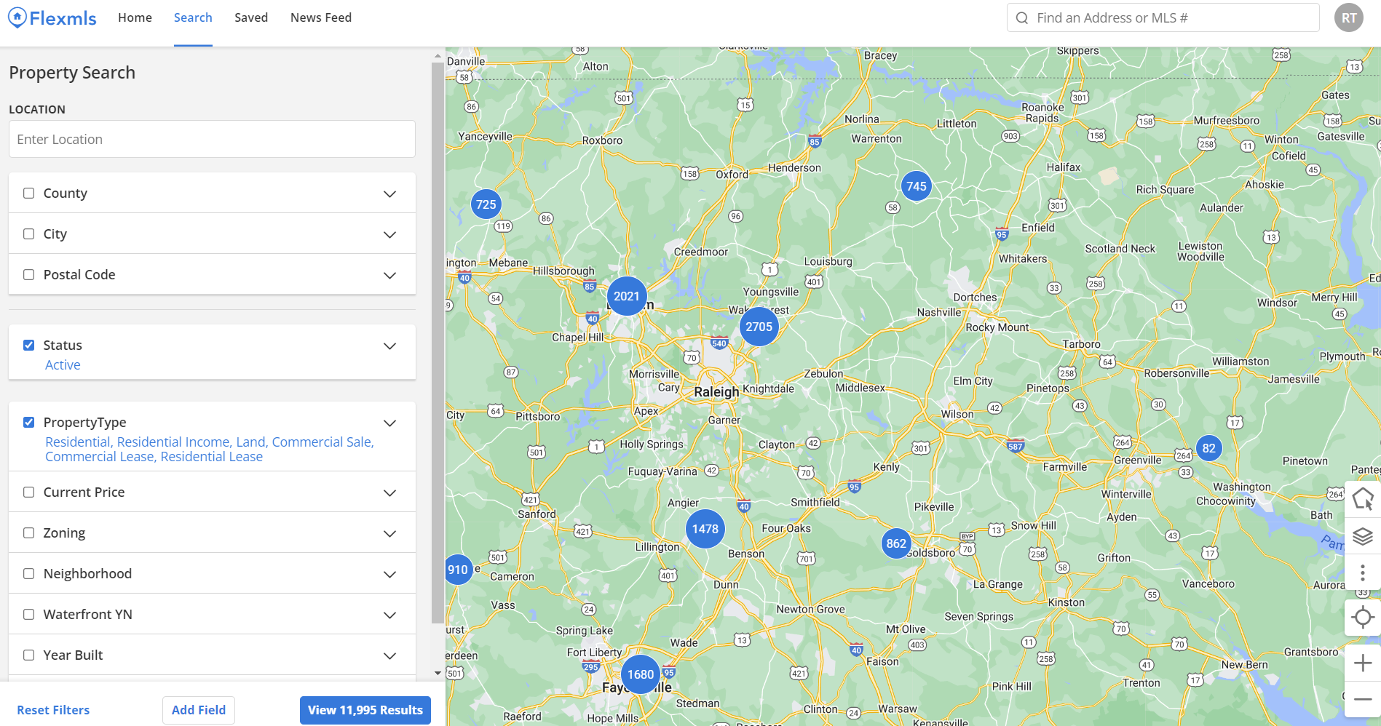Viewport: 1381px width, 726px height.
Task: Uncheck the PropertyType filter checkbox
Action: pos(29,422)
